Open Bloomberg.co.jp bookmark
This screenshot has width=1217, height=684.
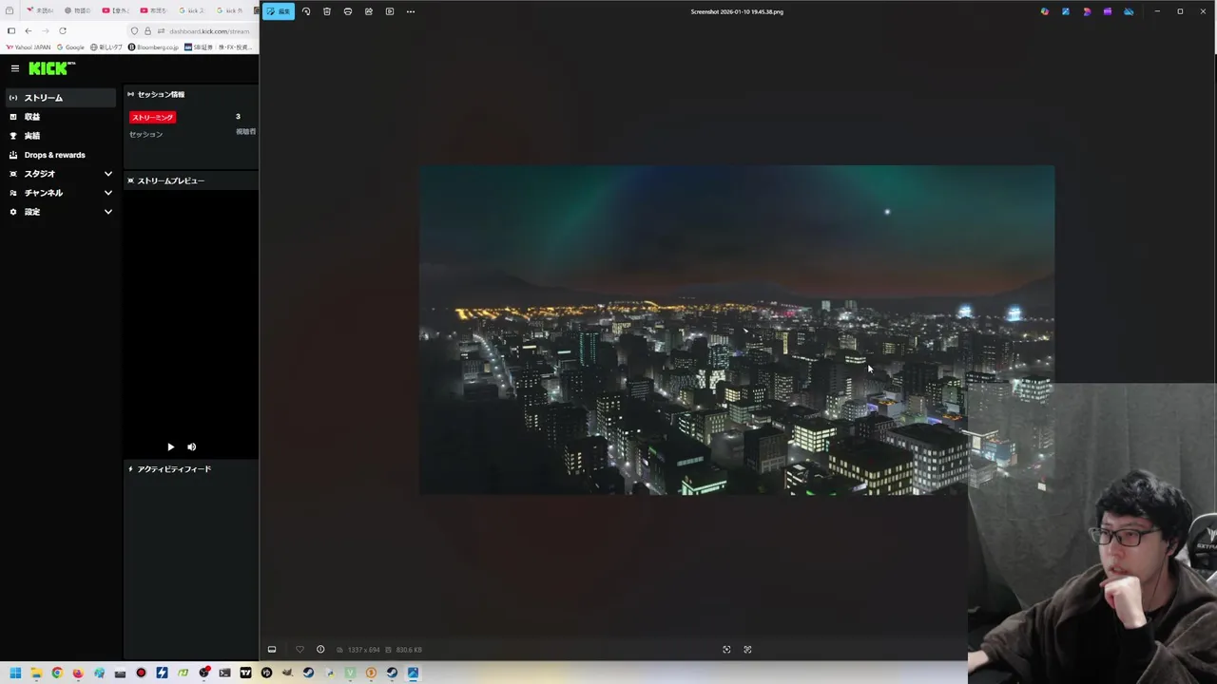[154, 47]
